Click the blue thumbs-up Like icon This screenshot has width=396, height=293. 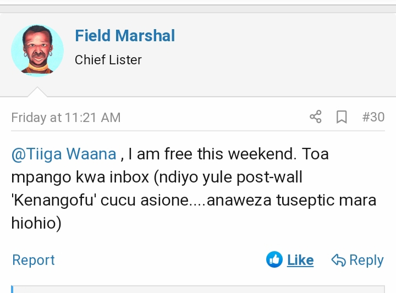pos(274,259)
